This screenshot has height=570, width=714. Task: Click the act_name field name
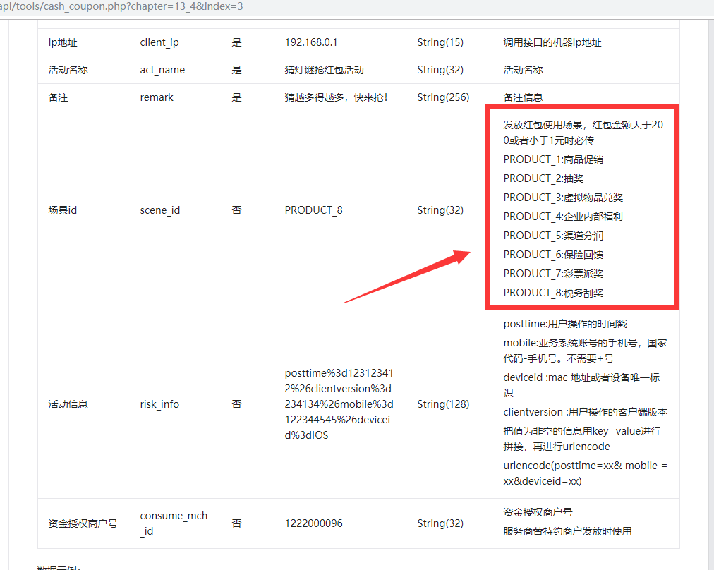coord(162,70)
